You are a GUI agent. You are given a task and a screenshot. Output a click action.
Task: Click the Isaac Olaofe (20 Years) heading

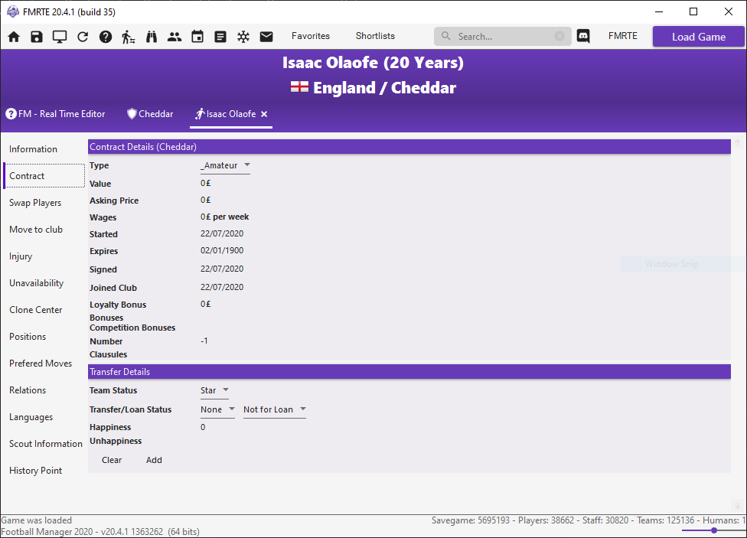373,63
